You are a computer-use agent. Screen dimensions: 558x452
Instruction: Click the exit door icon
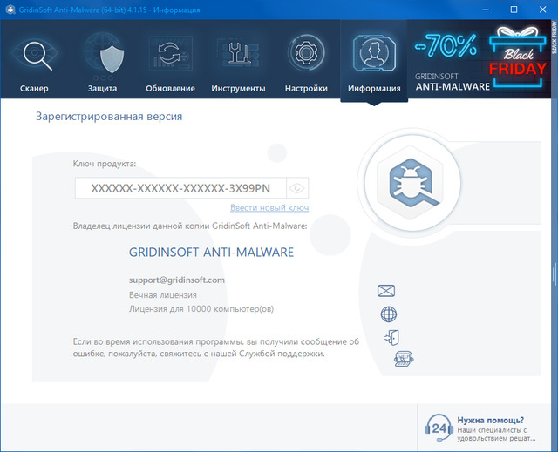(x=391, y=337)
